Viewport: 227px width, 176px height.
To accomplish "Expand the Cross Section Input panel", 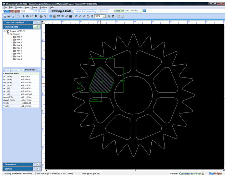I will [37, 22].
